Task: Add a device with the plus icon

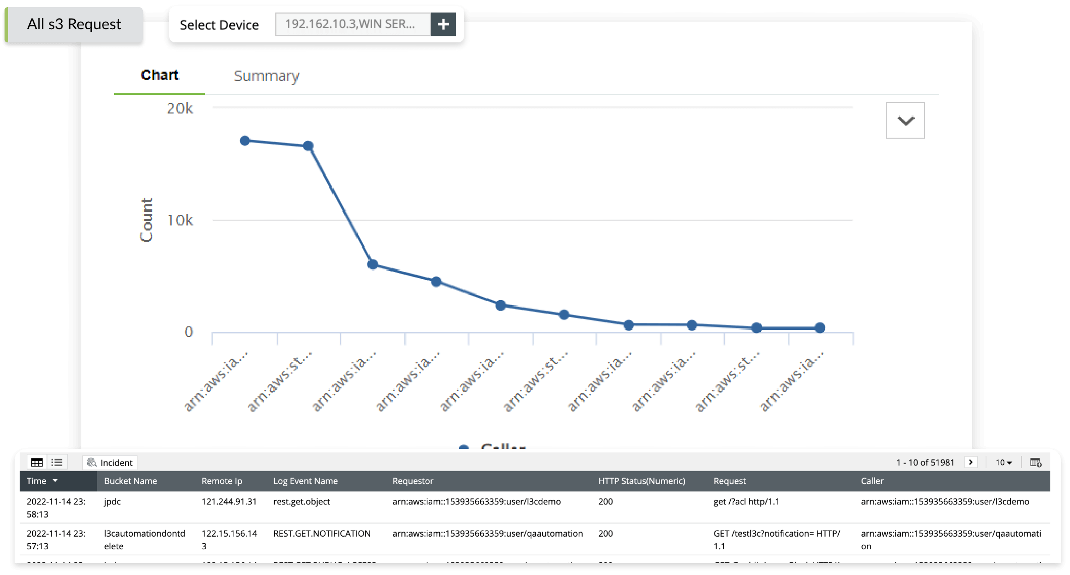Action: [x=443, y=24]
